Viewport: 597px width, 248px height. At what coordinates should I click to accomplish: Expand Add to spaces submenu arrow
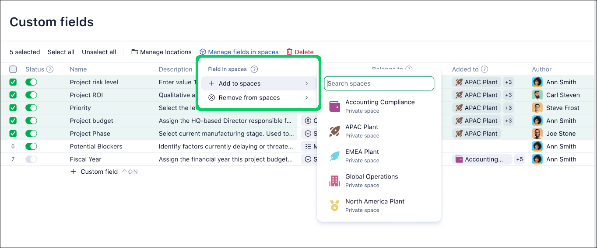[x=306, y=83]
